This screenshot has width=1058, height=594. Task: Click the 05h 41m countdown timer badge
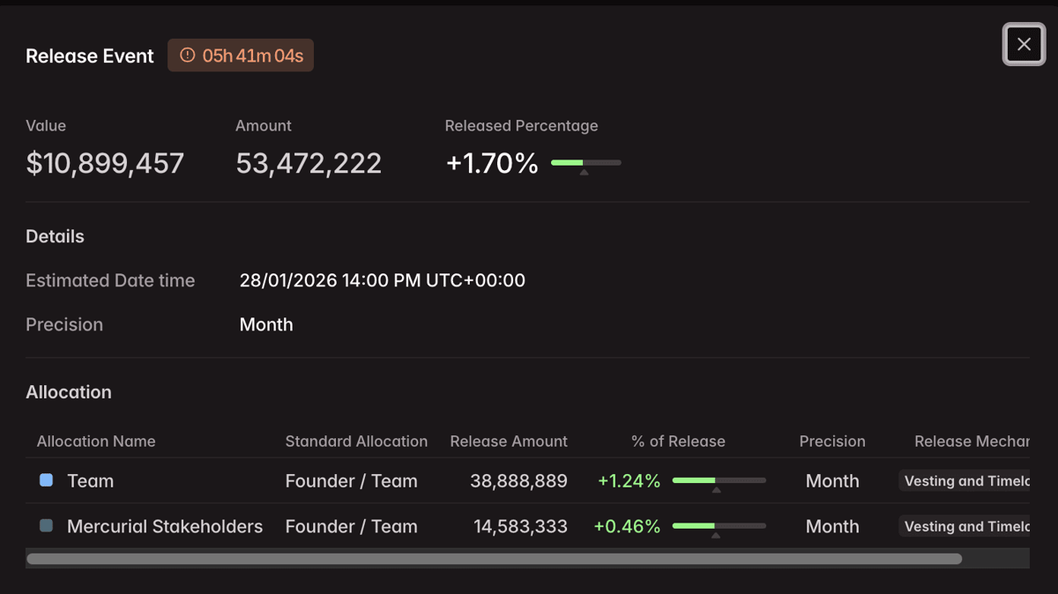(241, 56)
